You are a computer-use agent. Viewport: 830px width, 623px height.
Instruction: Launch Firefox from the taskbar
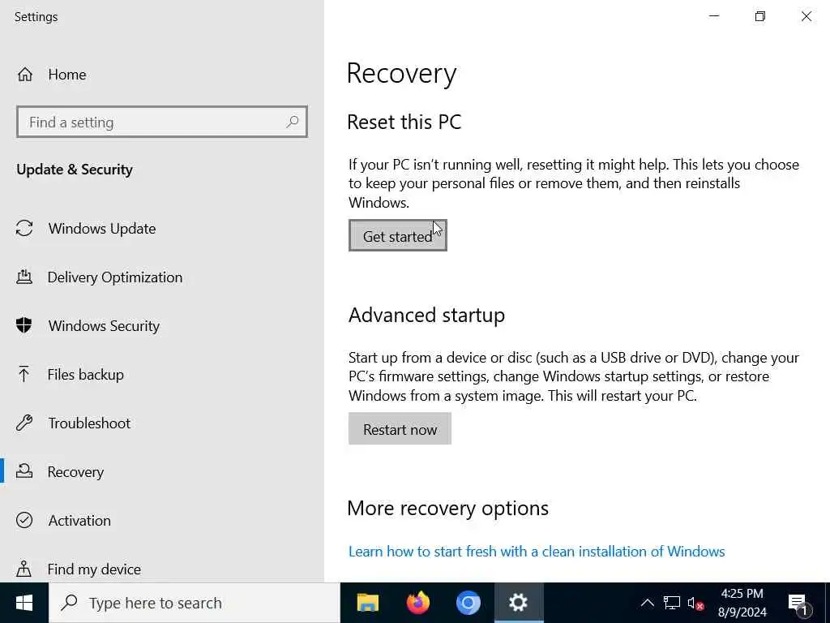(x=417, y=603)
